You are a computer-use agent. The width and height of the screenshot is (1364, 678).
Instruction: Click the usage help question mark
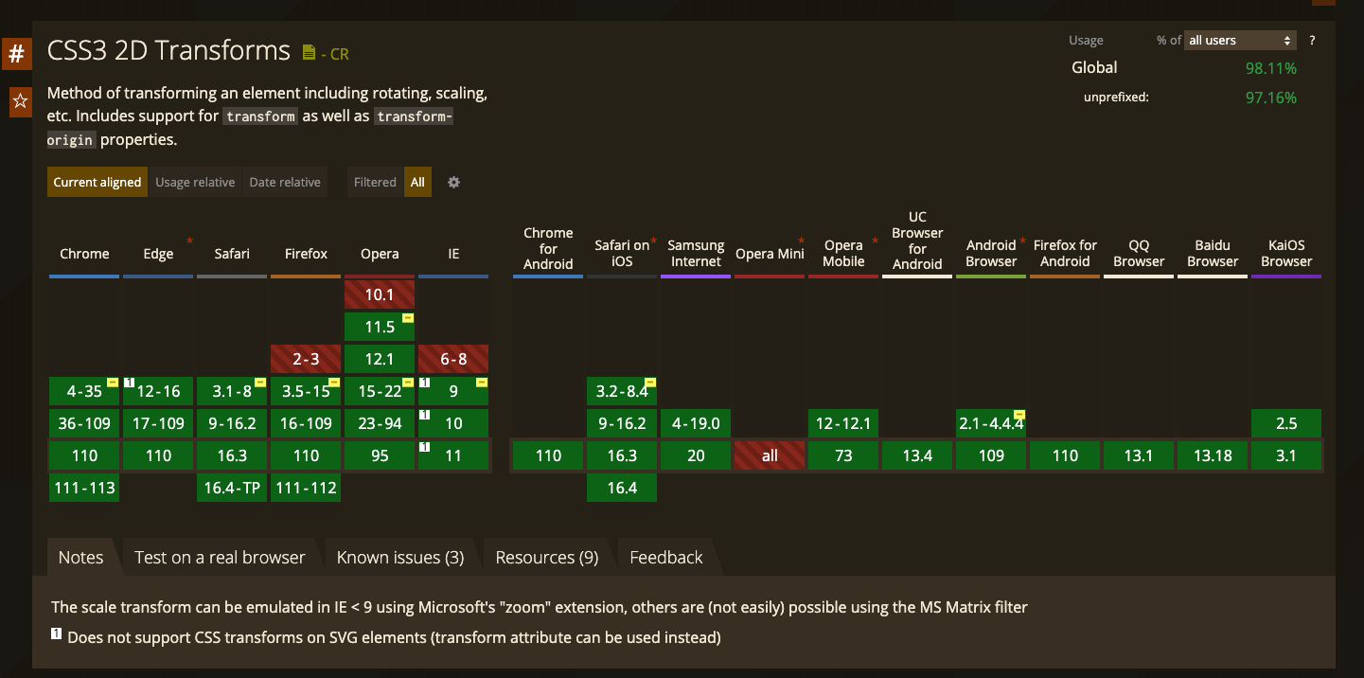pyautogui.click(x=1312, y=41)
